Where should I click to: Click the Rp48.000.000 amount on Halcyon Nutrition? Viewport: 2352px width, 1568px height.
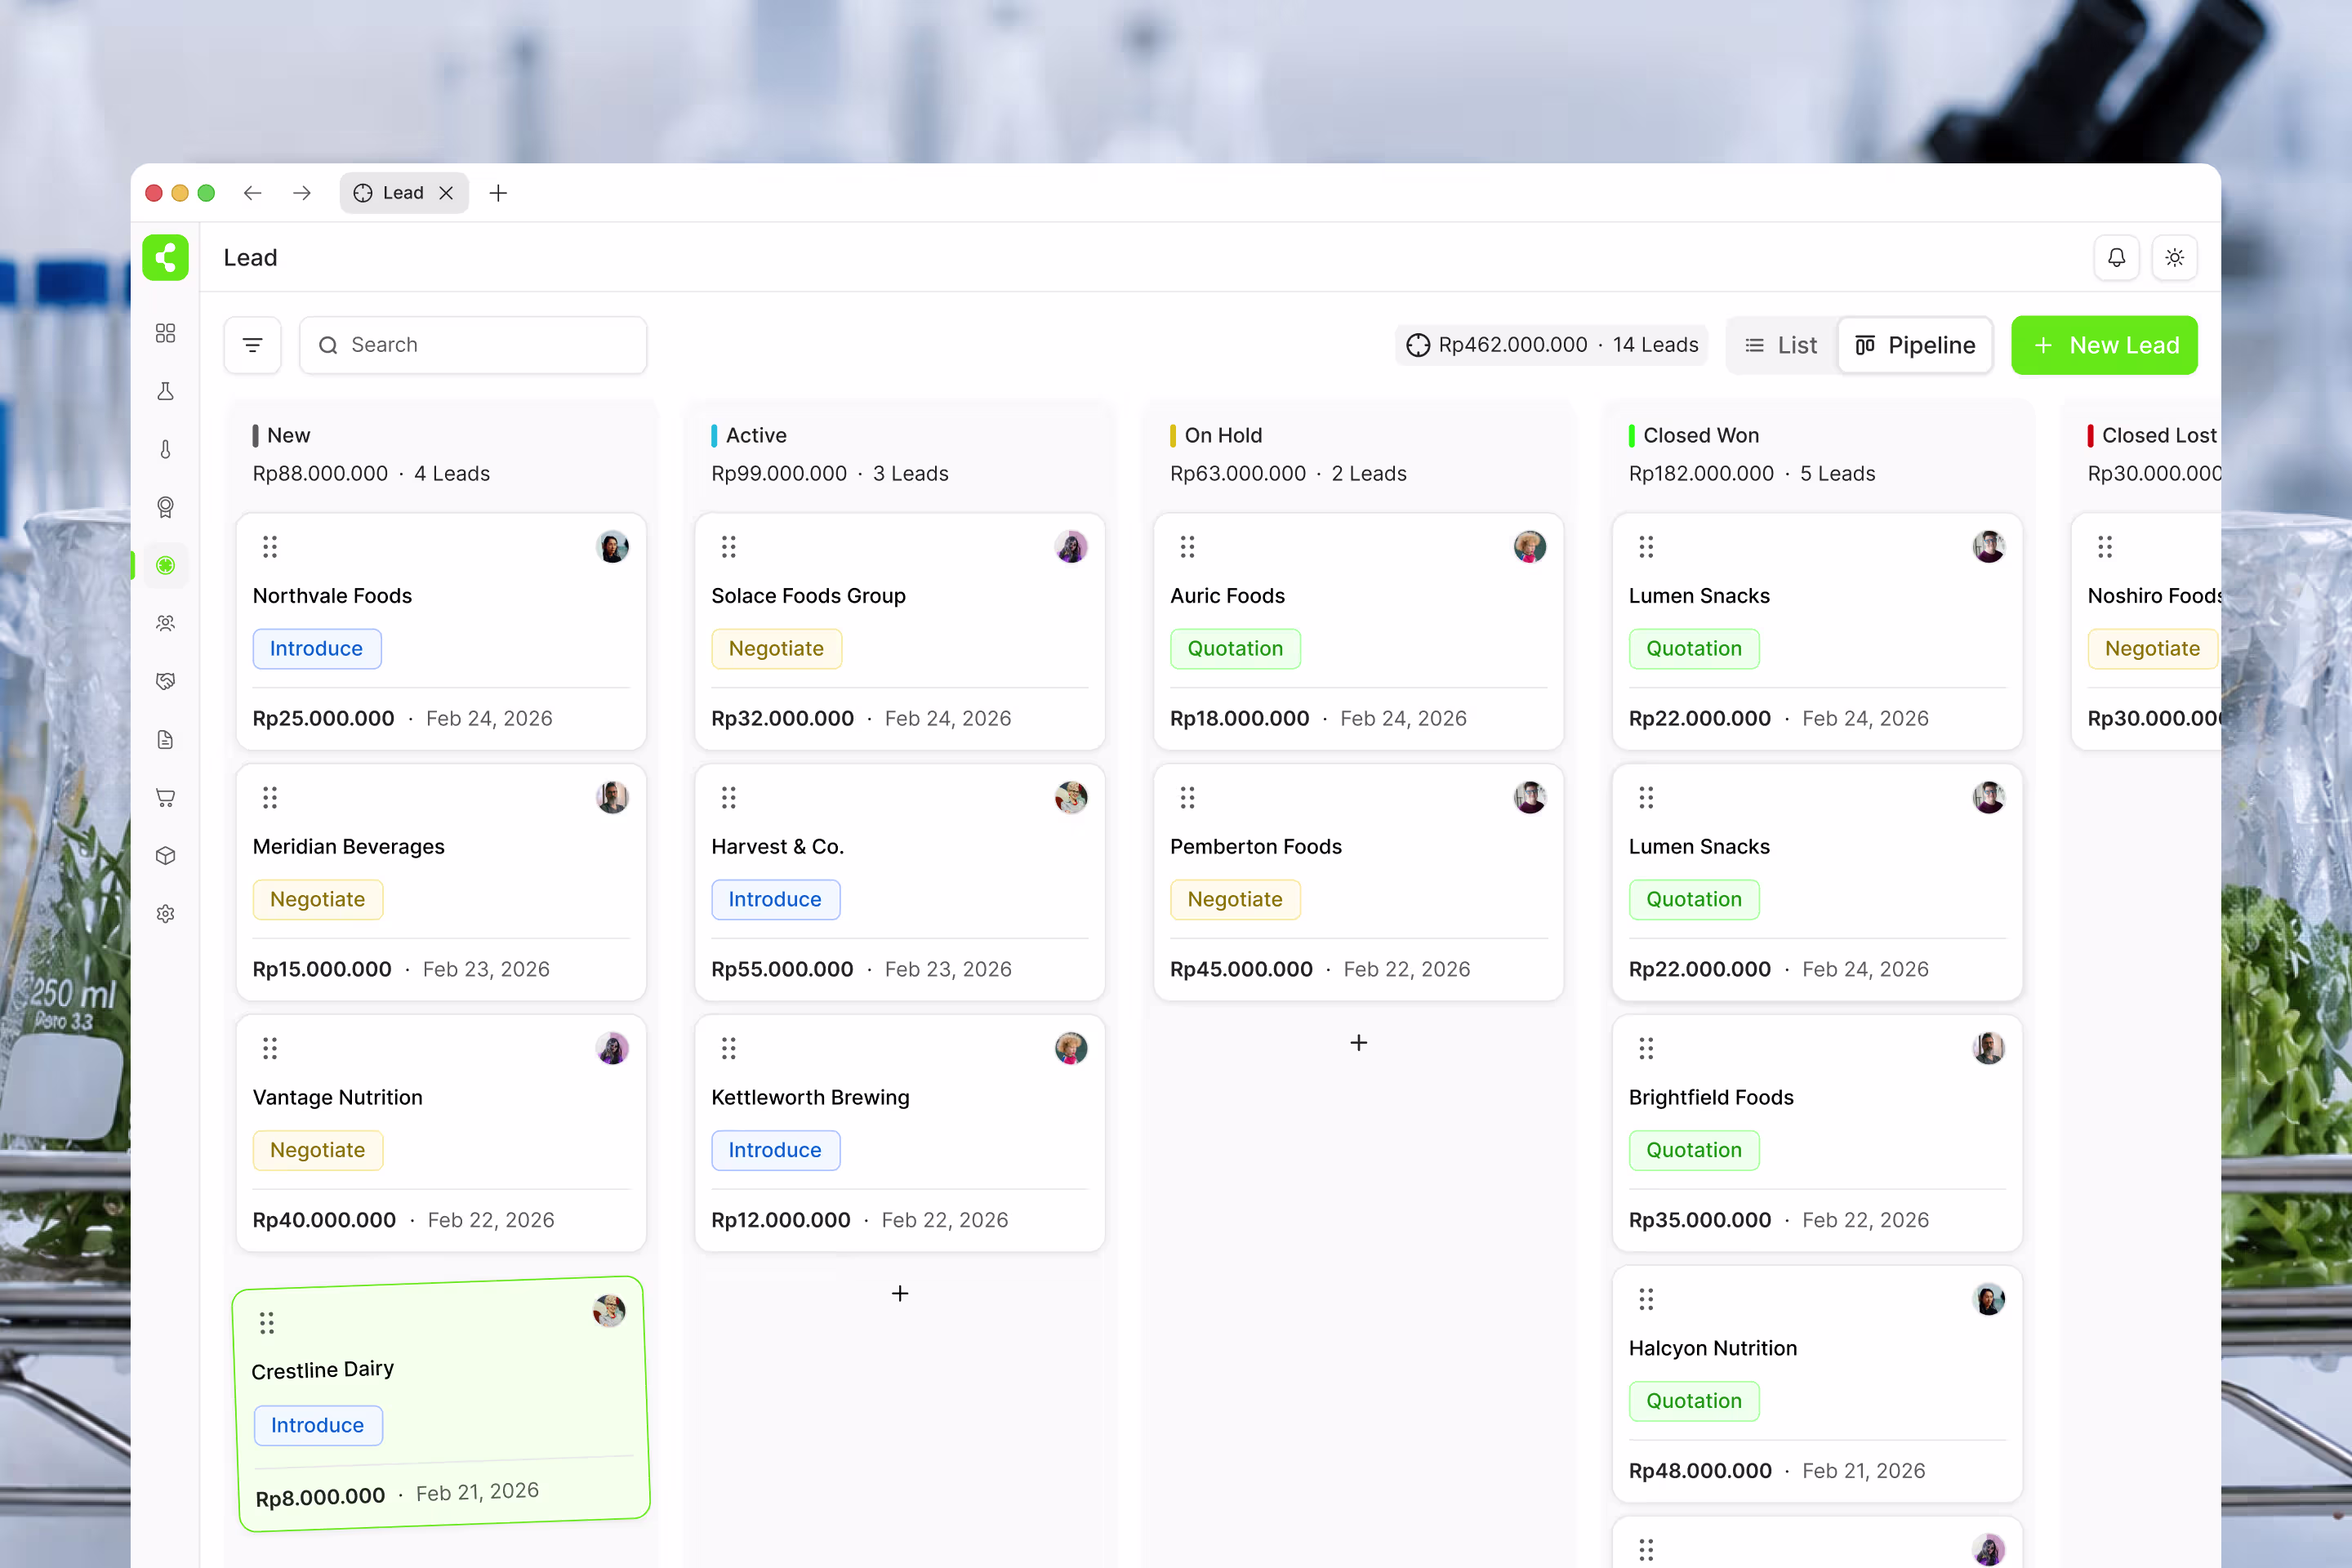[1700, 1471]
